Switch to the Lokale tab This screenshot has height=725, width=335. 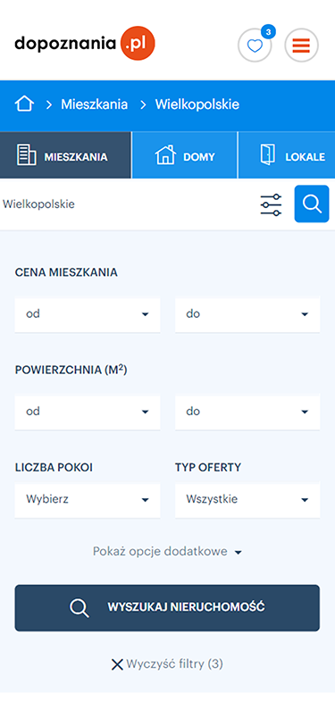click(287, 155)
